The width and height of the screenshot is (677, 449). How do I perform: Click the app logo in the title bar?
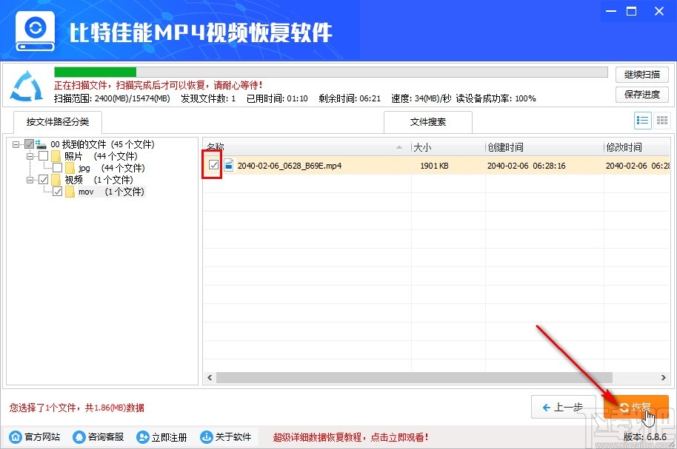(36, 32)
